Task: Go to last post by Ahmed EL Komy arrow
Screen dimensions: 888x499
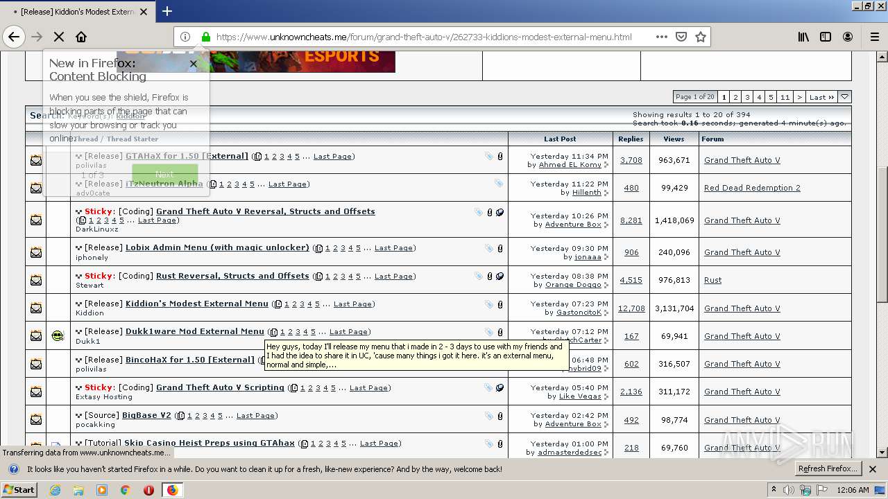Action: tap(606, 165)
